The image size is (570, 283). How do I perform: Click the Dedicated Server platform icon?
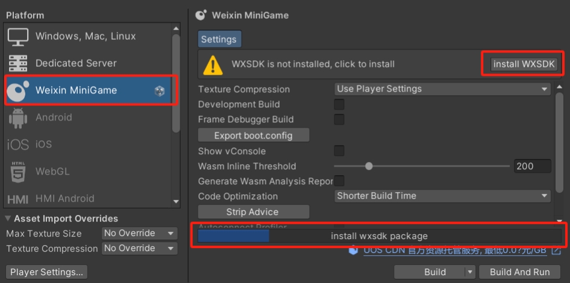pyautogui.click(x=18, y=63)
